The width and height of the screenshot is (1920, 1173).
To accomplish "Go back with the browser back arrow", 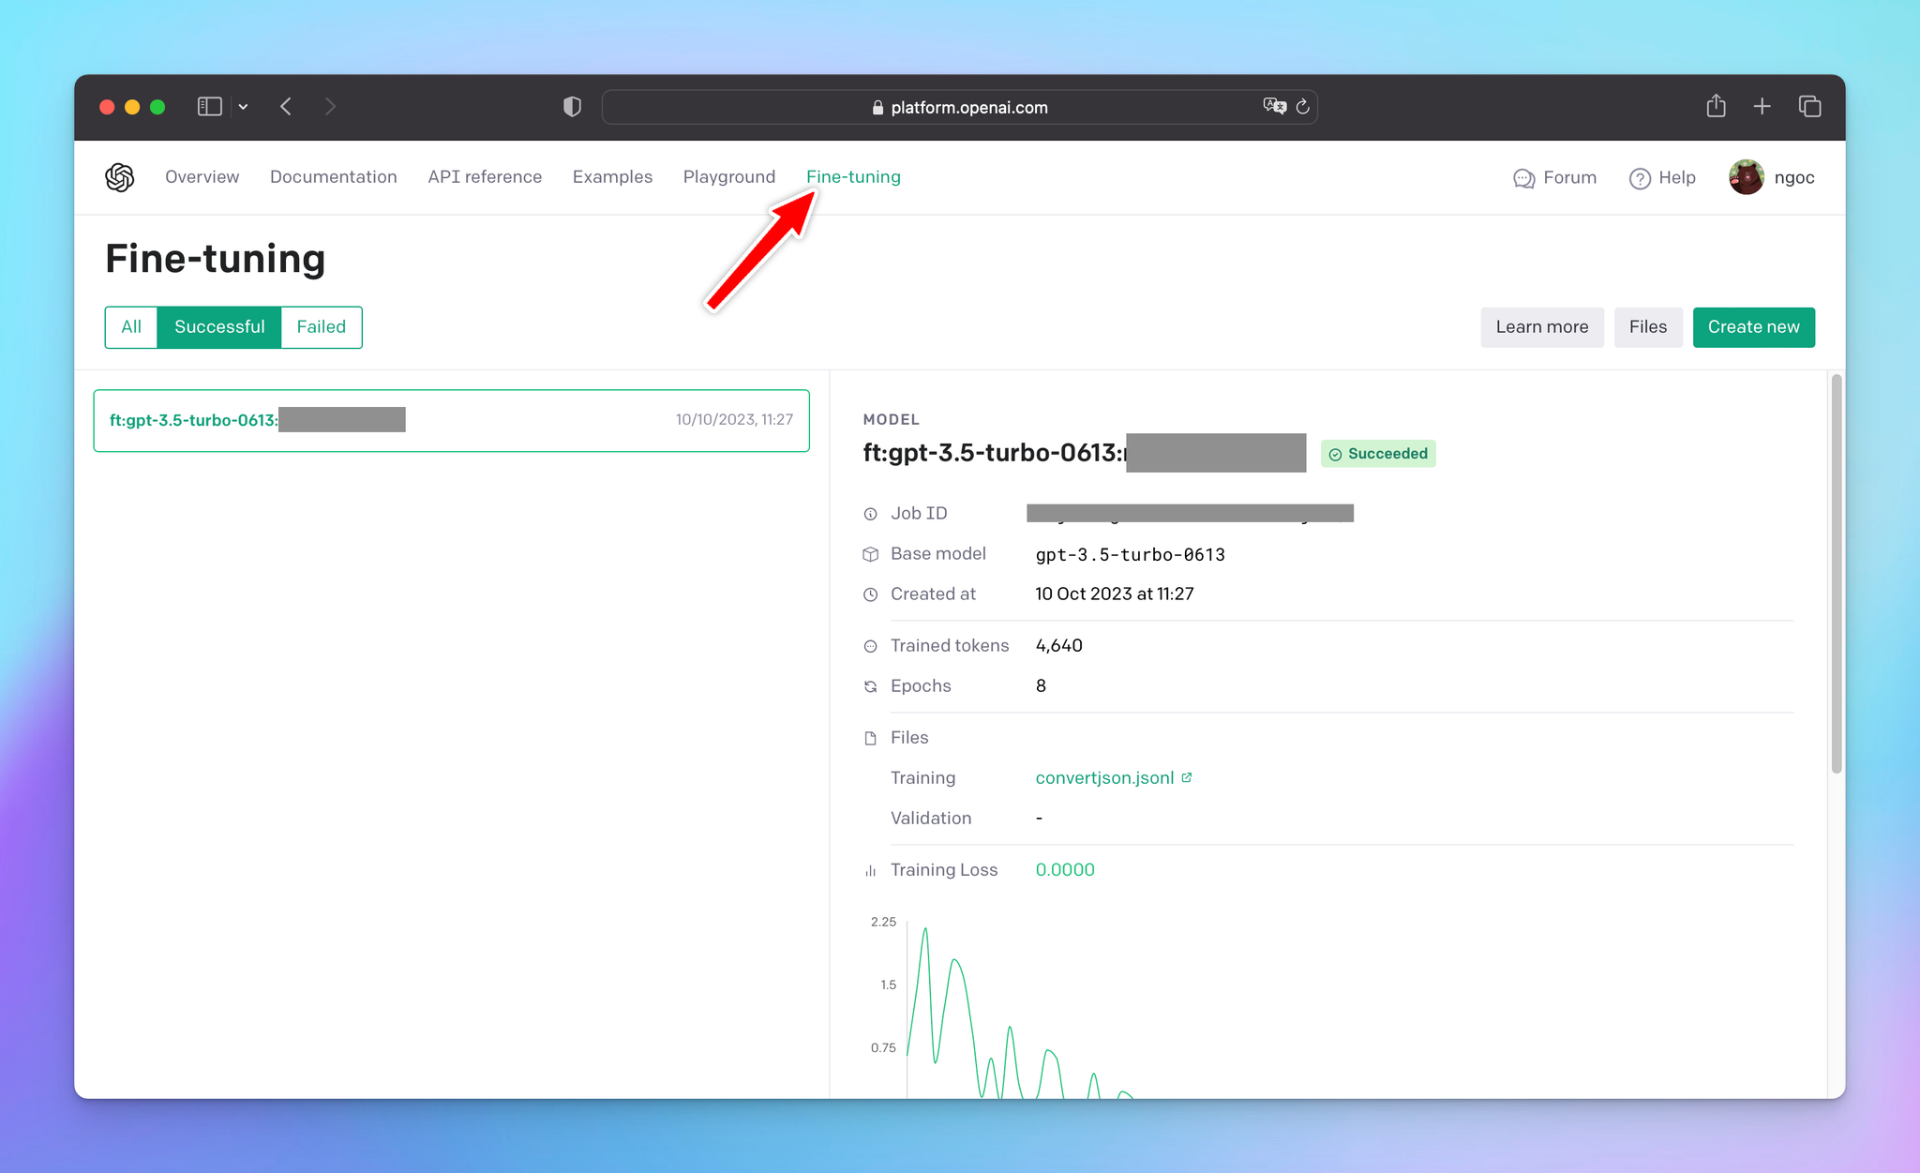I will click(x=286, y=107).
